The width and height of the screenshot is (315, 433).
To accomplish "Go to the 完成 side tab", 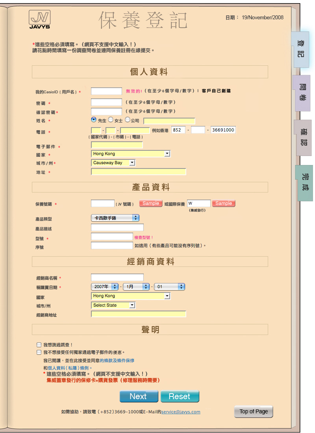I will click(x=304, y=183).
